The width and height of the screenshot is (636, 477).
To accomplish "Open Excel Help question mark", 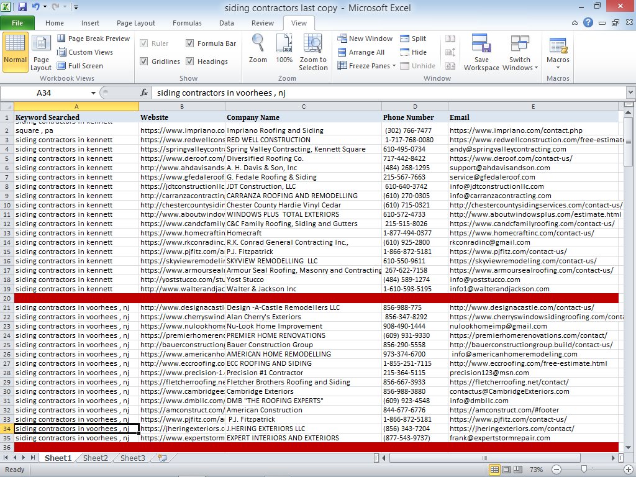I will click(x=588, y=23).
